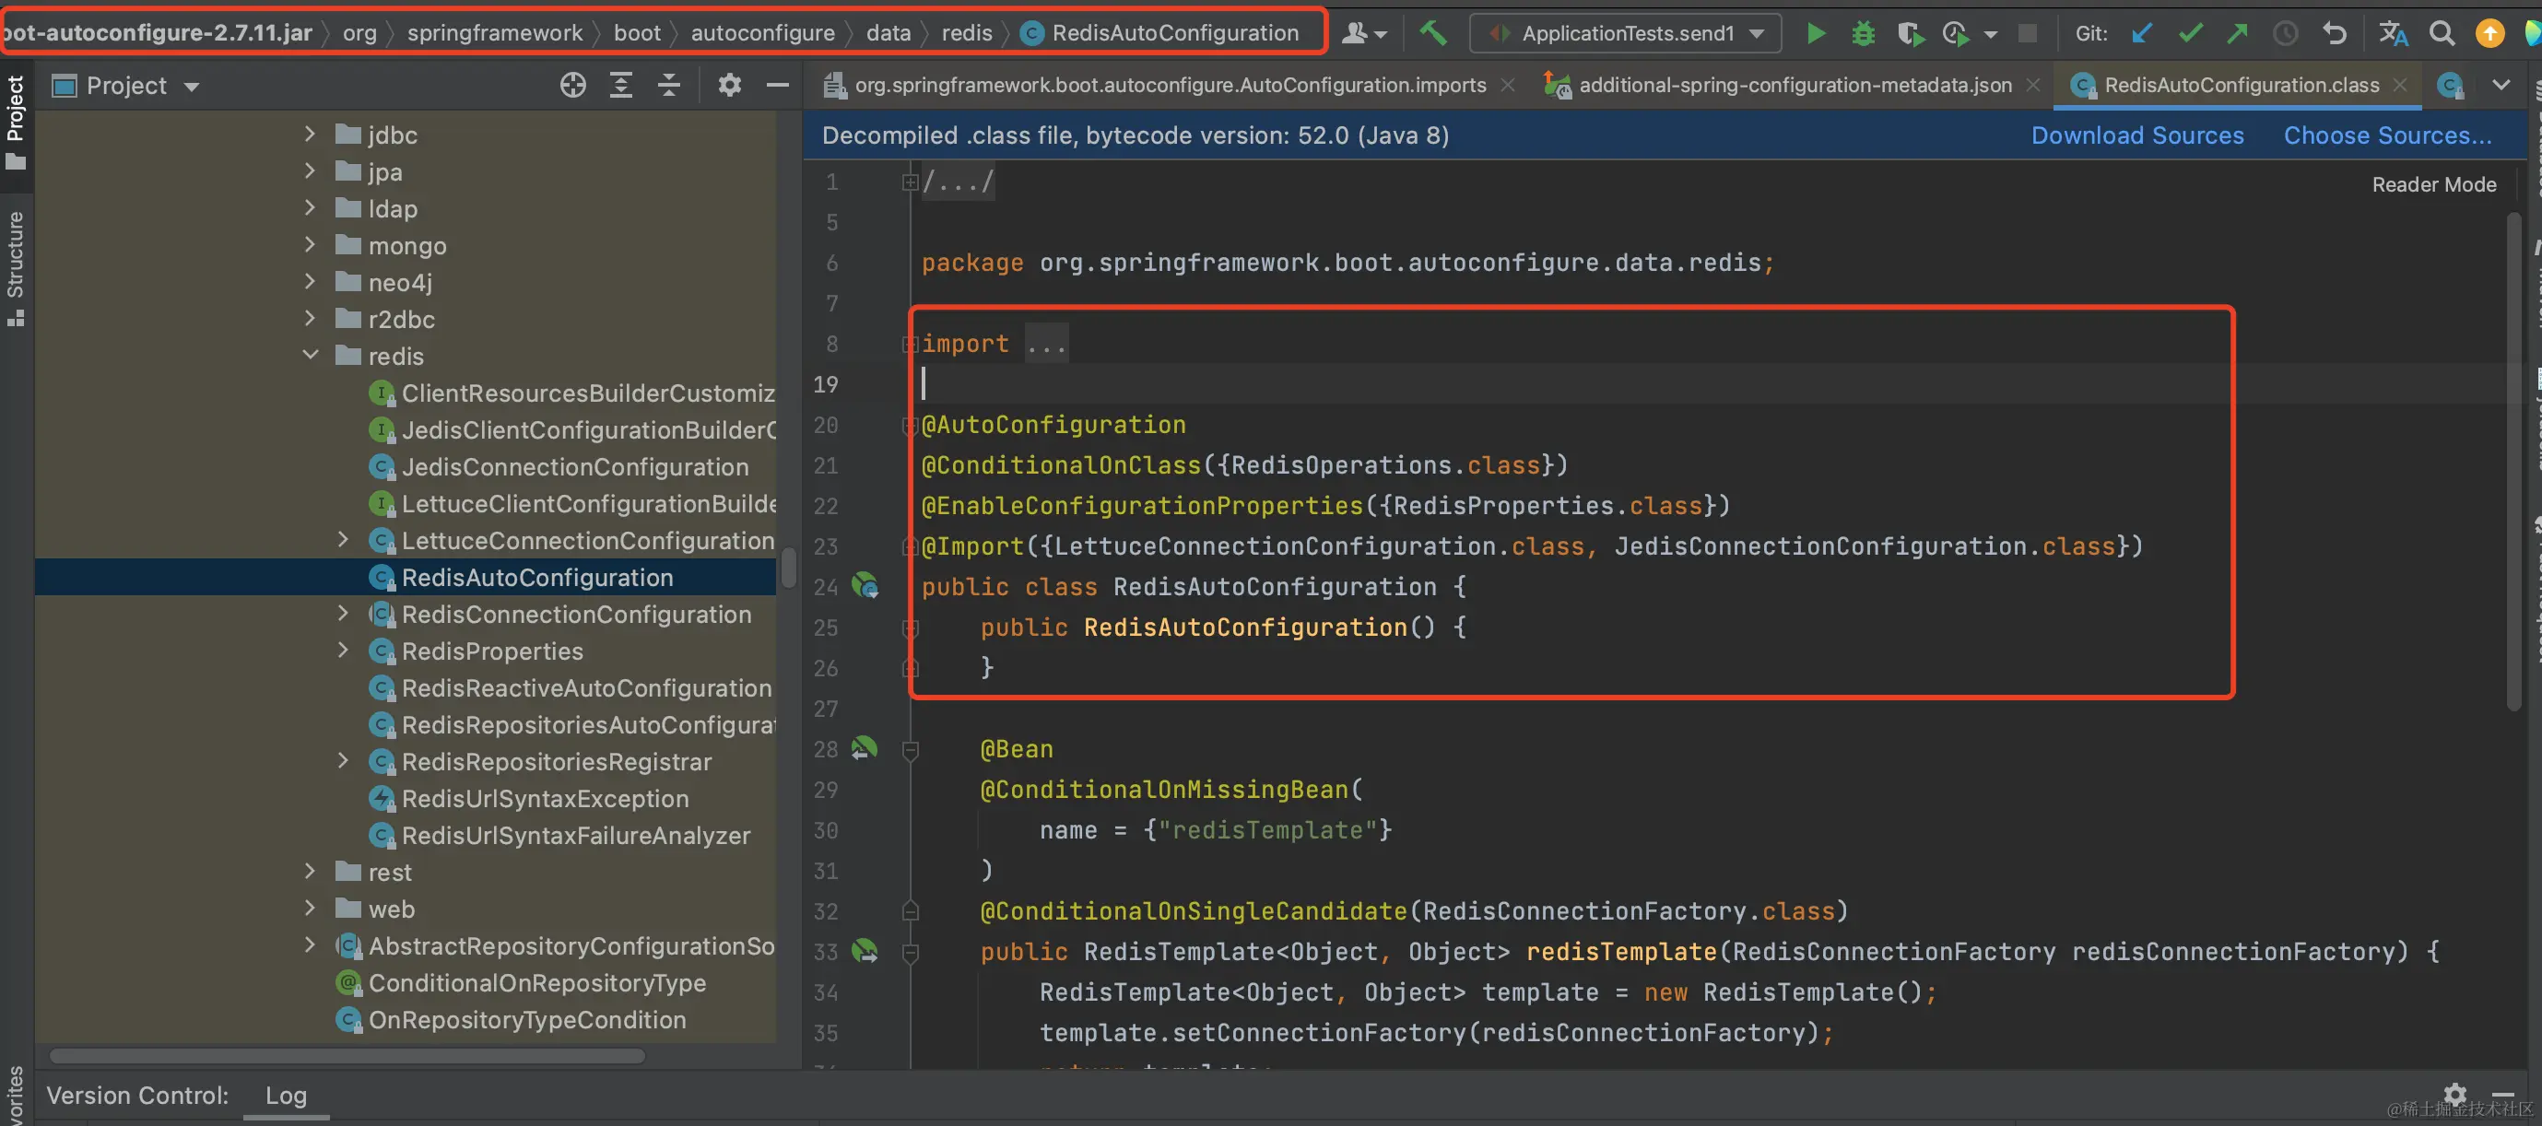This screenshot has height=1126, width=2542.
Task: Click Git update project arrow
Action: pos(2140,33)
